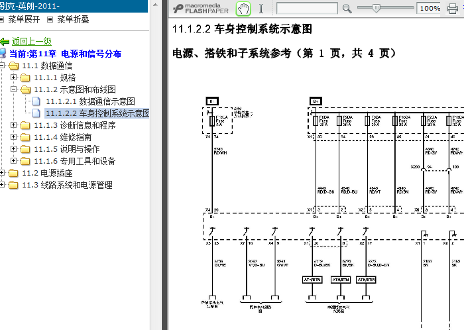Click folder icon for 11.1.5 说明与操作

click(x=25, y=149)
